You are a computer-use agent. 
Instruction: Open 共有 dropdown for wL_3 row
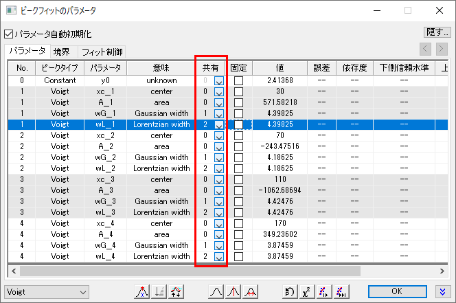pos(219,212)
